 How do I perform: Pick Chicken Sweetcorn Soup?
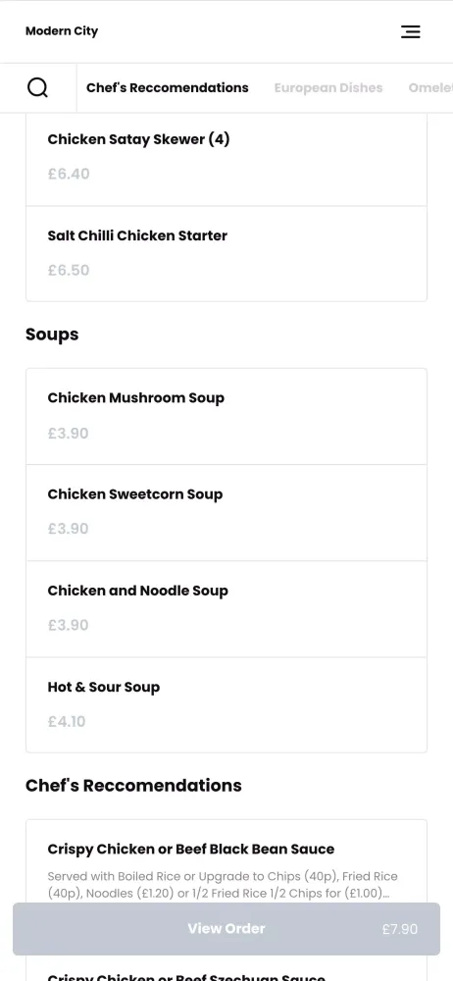click(226, 512)
